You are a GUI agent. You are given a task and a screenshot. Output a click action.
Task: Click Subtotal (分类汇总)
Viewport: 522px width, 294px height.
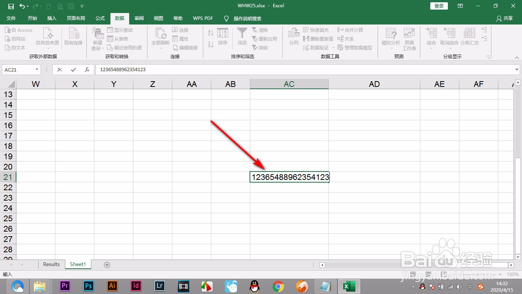click(x=470, y=37)
